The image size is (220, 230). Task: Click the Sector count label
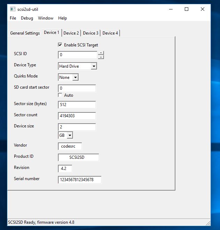[x=26, y=115]
